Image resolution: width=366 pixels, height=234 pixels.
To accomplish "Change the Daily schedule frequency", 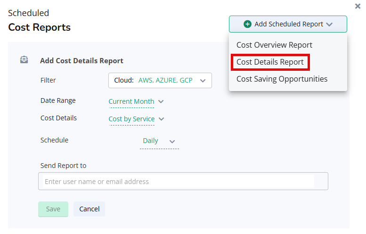I will point(151,141).
